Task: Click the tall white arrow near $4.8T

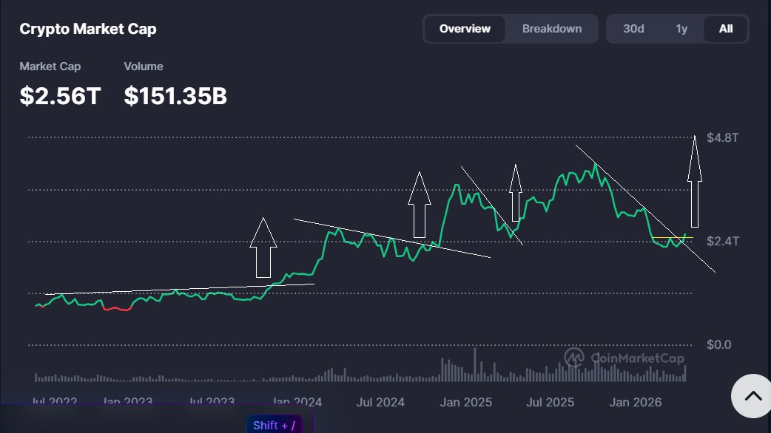Action: 694,181
